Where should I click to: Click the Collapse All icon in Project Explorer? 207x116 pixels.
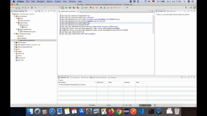36,11
